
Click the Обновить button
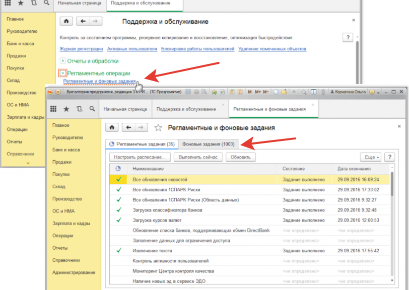(240, 157)
